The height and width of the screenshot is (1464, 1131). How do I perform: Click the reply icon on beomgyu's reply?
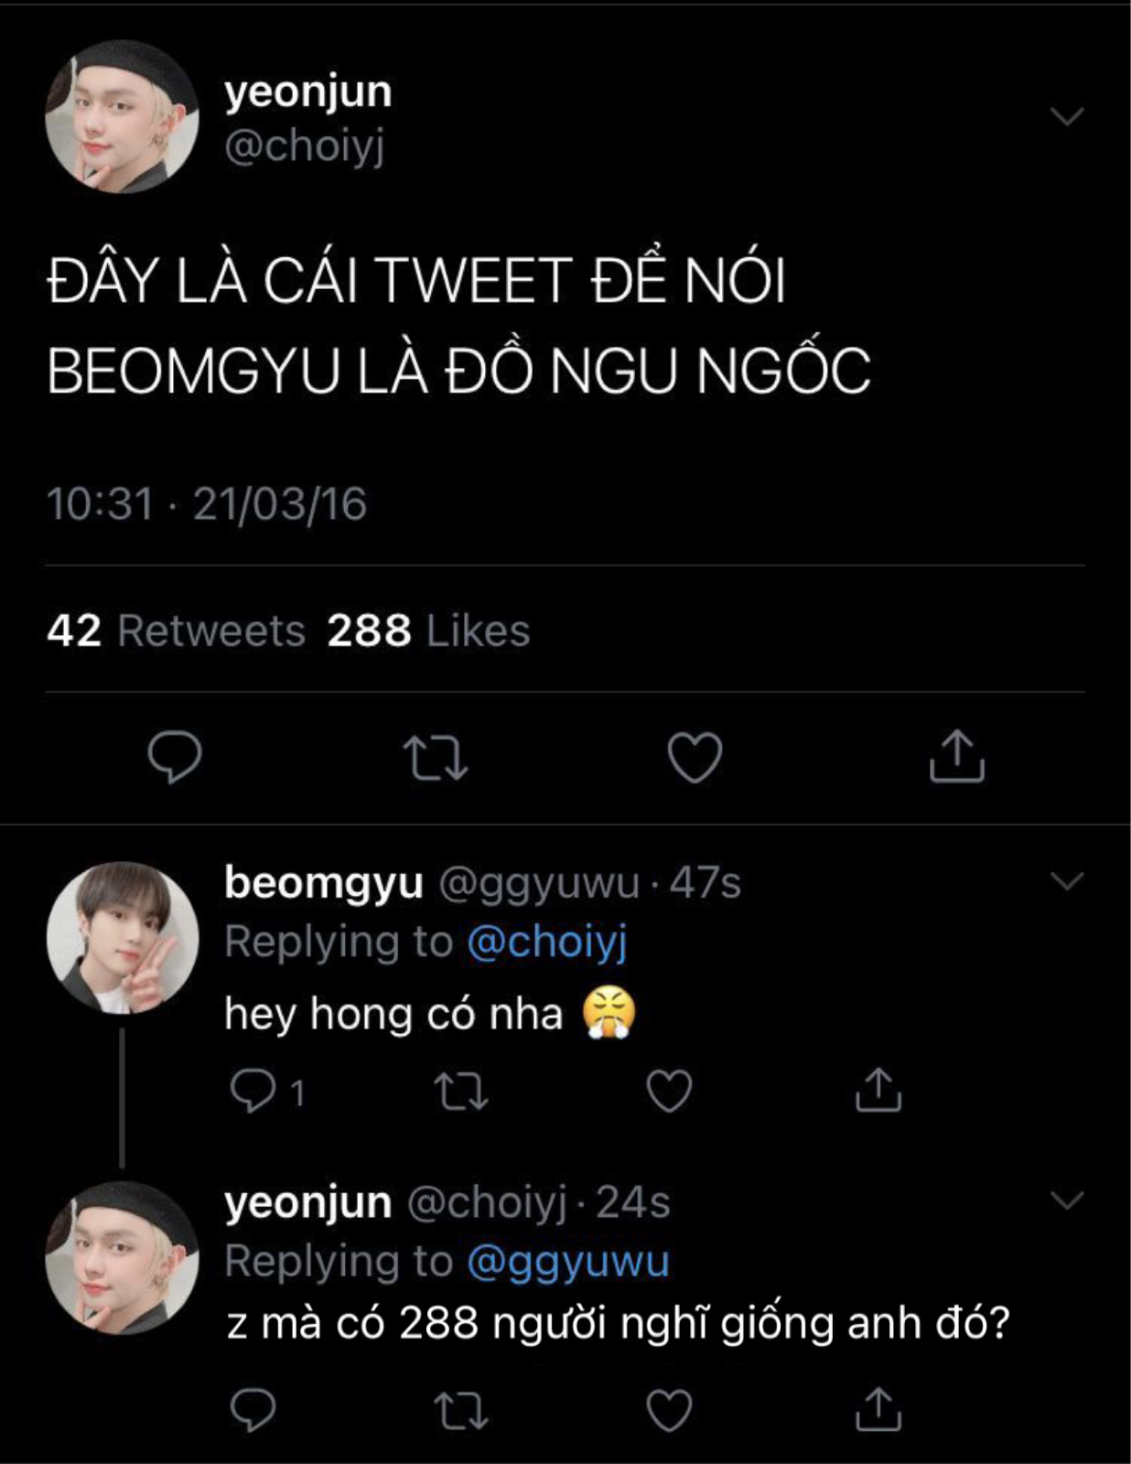250,1090
